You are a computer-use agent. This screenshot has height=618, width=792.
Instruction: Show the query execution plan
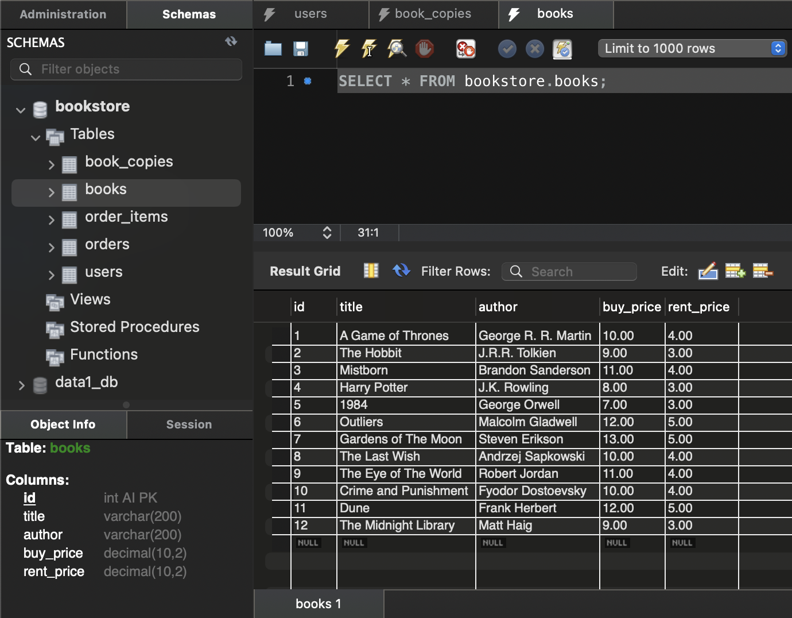pos(397,49)
